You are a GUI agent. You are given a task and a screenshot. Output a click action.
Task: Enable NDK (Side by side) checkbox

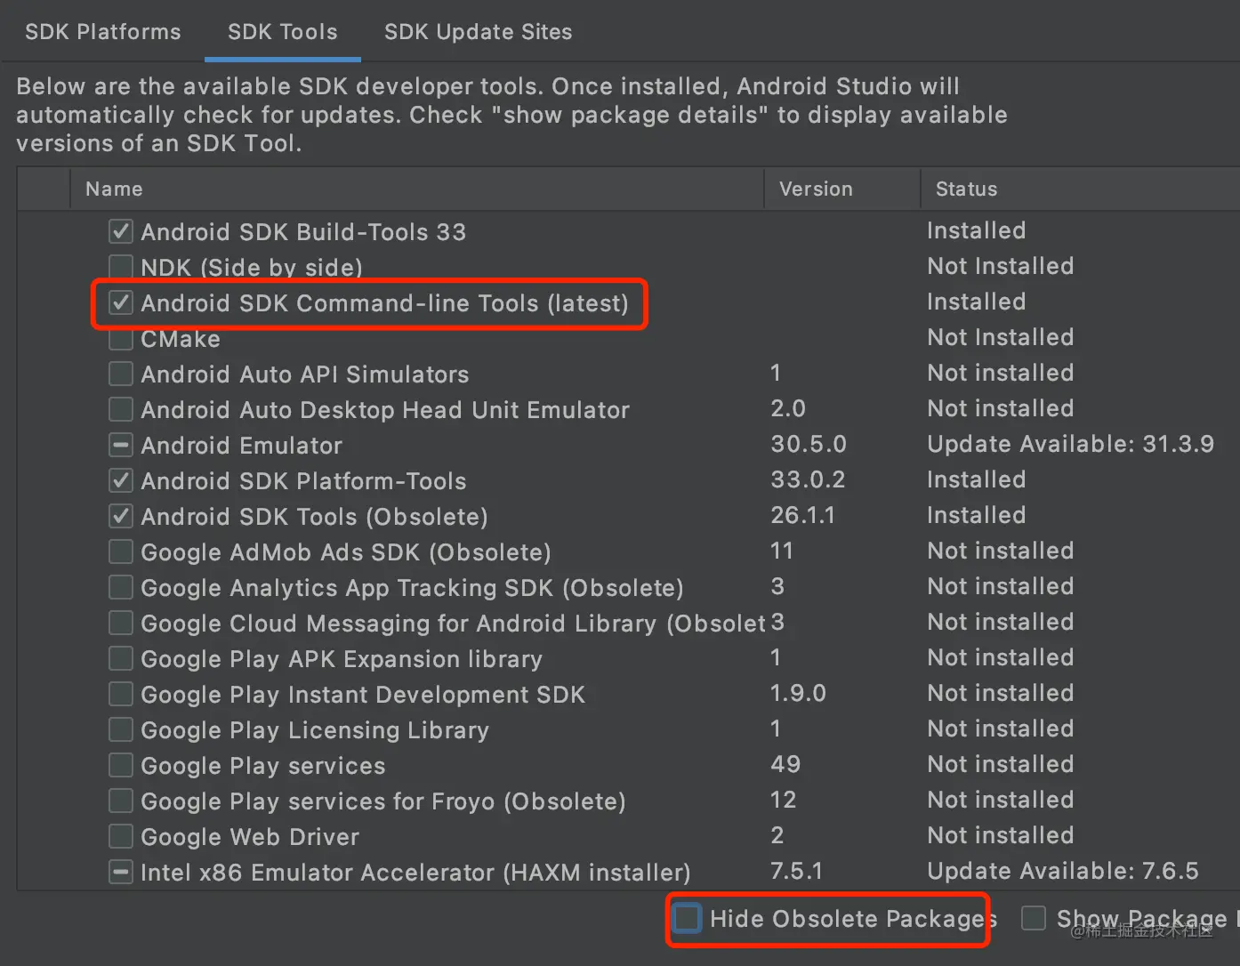pos(121,267)
